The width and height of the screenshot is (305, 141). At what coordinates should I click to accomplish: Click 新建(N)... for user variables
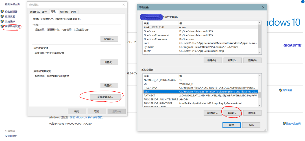pyautogui.click(x=213, y=60)
